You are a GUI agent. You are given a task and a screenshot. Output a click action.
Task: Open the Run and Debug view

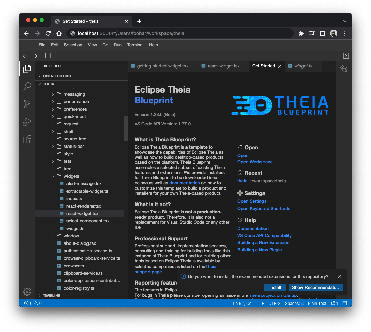[27, 122]
